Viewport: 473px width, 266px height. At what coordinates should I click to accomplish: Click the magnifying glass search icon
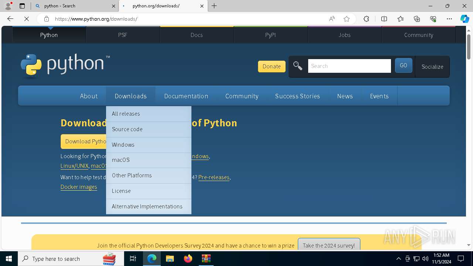pos(298,66)
